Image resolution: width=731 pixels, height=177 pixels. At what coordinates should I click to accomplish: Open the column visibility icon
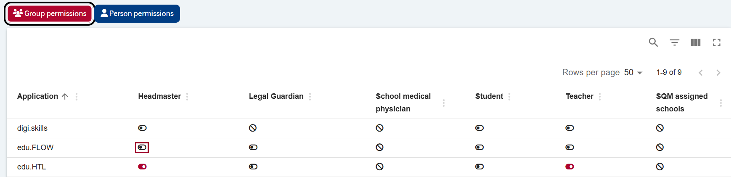pyautogui.click(x=696, y=42)
